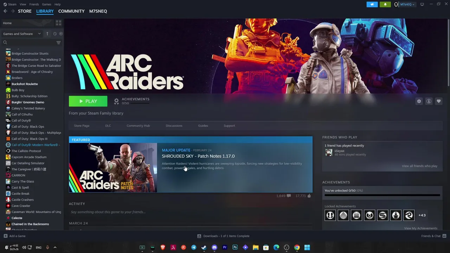450x253 pixels.
Task: Click the achievements gear icon near Play
Action: (x=116, y=101)
